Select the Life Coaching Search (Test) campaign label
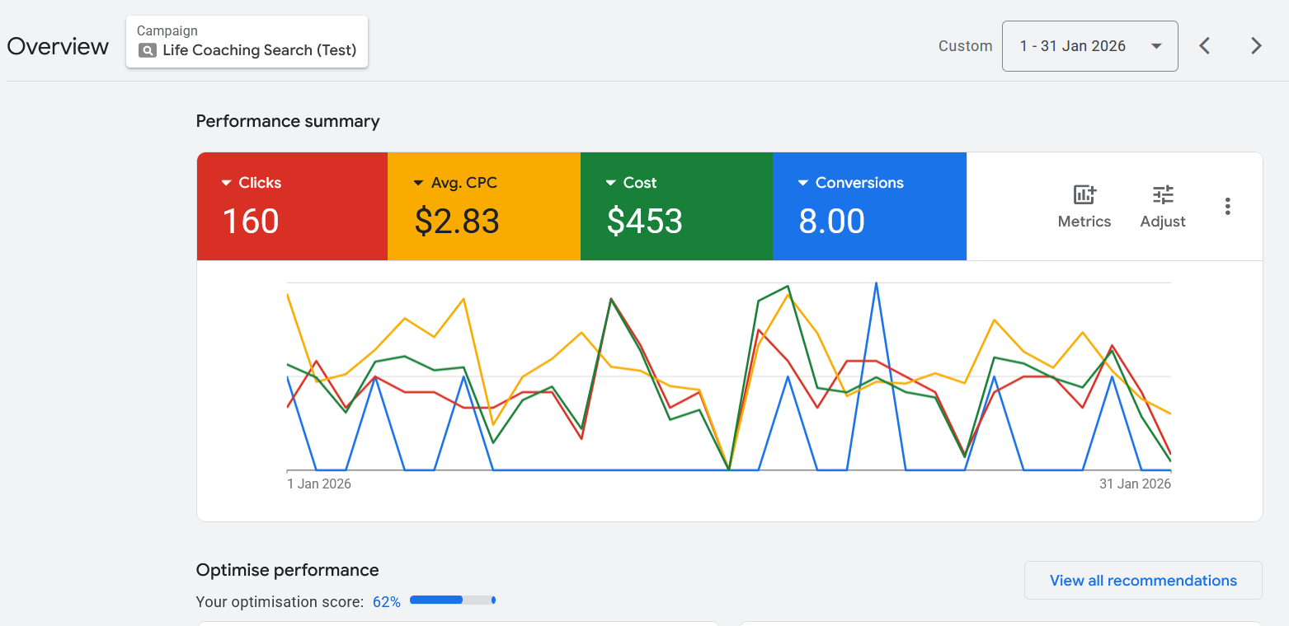The width and height of the screenshot is (1289, 626). coord(259,50)
